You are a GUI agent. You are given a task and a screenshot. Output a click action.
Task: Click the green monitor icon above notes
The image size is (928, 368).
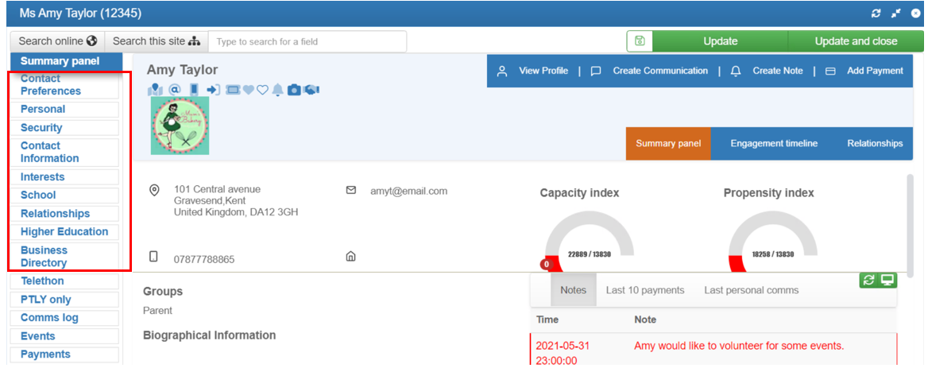[887, 281]
